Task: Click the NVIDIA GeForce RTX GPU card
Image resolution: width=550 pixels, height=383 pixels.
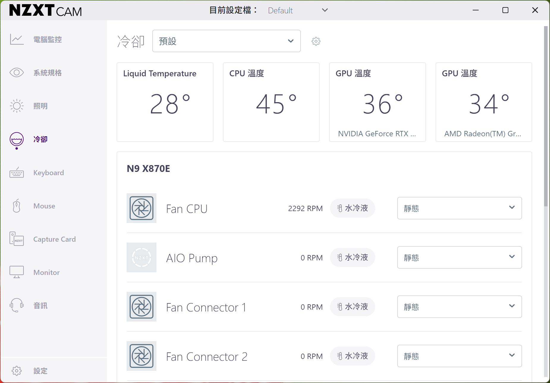Action: 378,102
